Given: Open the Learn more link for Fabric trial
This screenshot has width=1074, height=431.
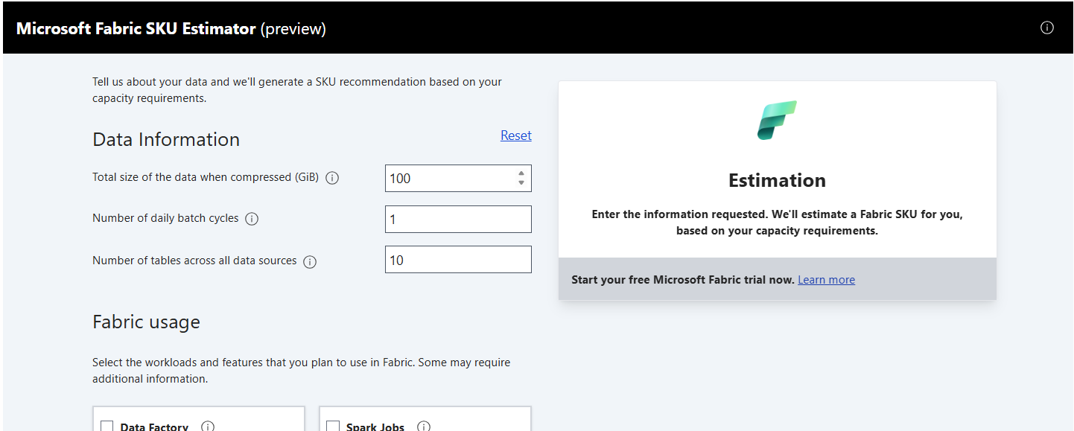Looking at the screenshot, I should point(826,280).
